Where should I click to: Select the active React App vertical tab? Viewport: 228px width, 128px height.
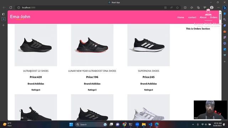click(x=4, y=19)
